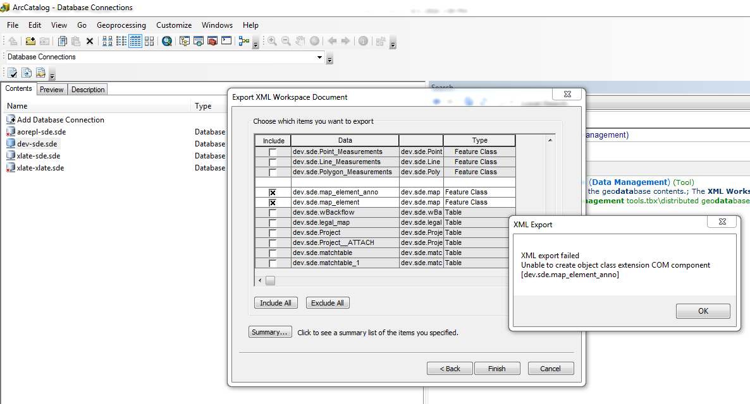Click the export list horizontal scrollbar thumb
Image resolution: width=750 pixels, height=404 pixels.
pos(270,281)
